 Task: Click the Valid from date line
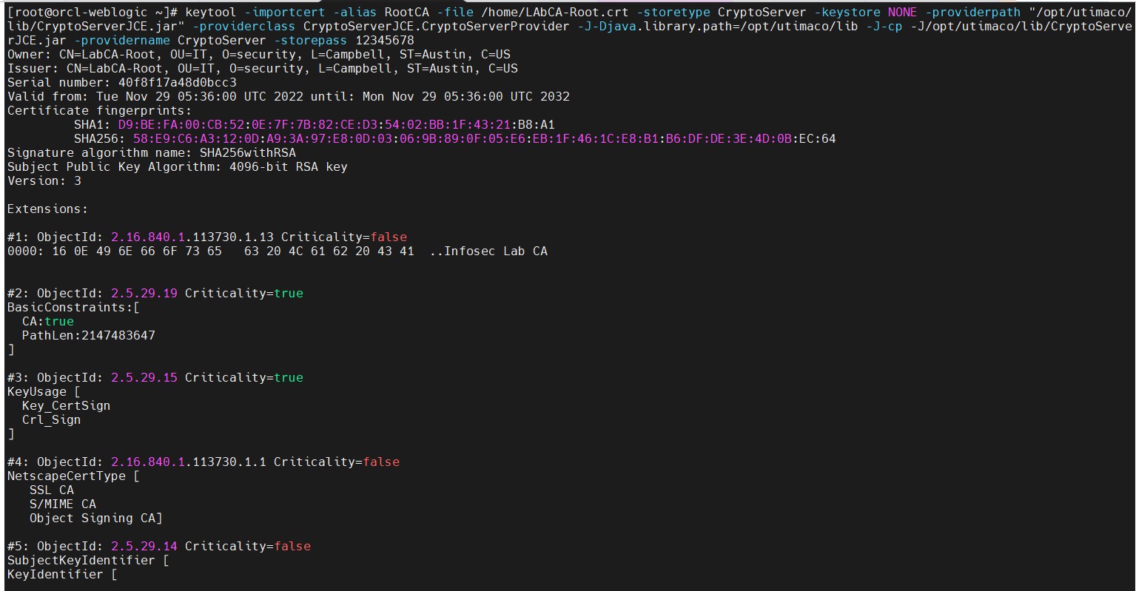tap(289, 97)
